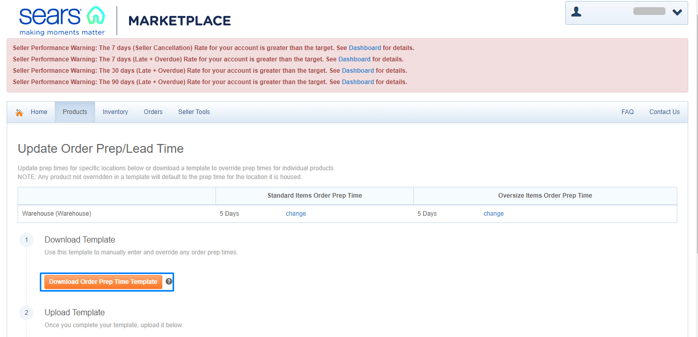698x337 pixels.
Task: Open the Inventory menu
Action: click(x=115, y=112)
